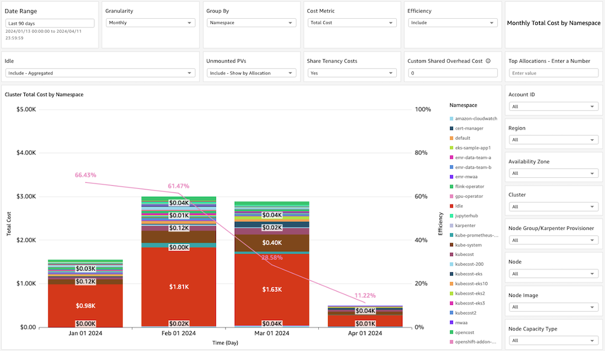Screen dimensions: 605x351
Task: Click the $1.81K Idle segment in February
Action: tap(178, 287)
